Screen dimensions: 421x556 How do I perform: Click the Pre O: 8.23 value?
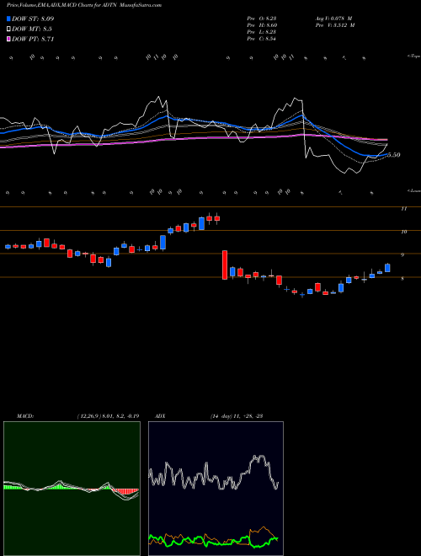pos(262,19)
